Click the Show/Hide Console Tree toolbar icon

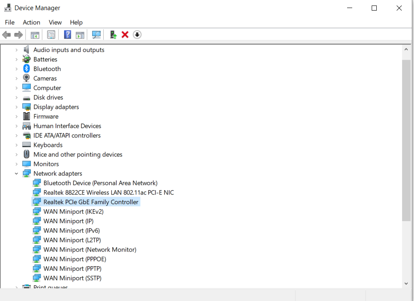(35, 35)
